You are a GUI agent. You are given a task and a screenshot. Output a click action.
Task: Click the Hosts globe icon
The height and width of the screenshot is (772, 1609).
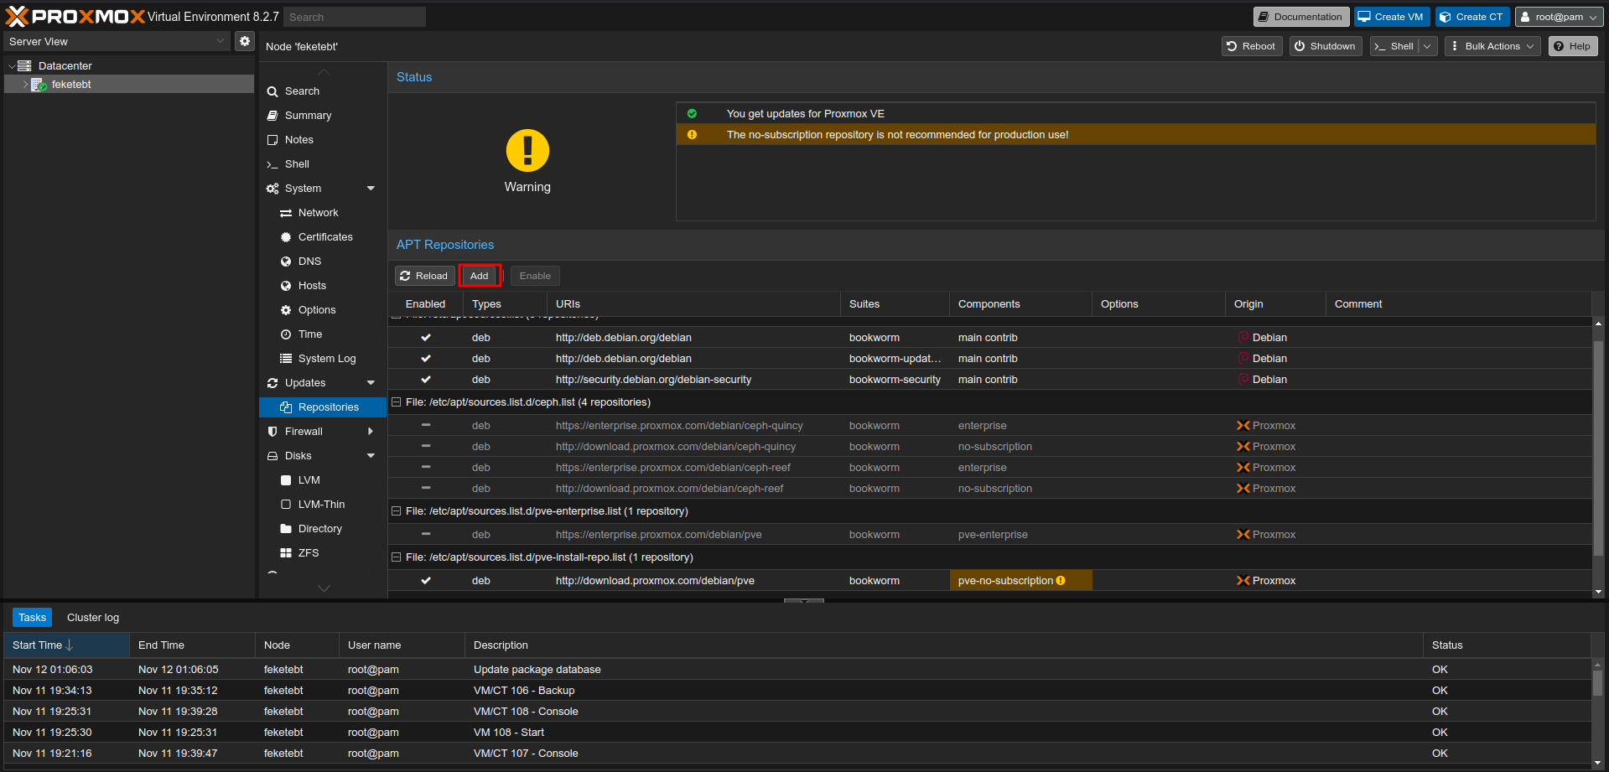coord(286,286)
